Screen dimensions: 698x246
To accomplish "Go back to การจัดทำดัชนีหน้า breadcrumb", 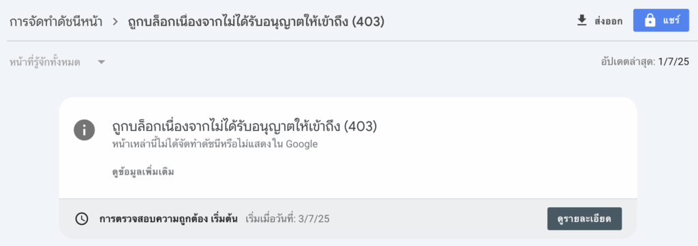I will pos(56,21).
